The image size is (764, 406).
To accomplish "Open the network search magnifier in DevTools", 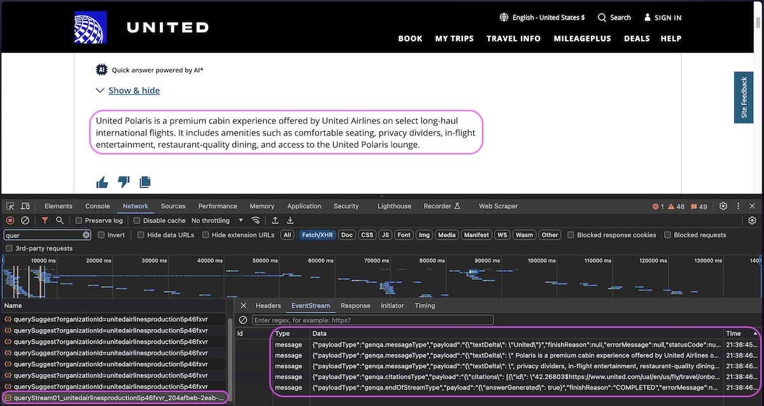I will [59, 220].
